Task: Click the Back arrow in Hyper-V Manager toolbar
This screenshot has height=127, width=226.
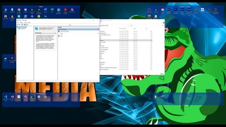Action: point(18,25)
